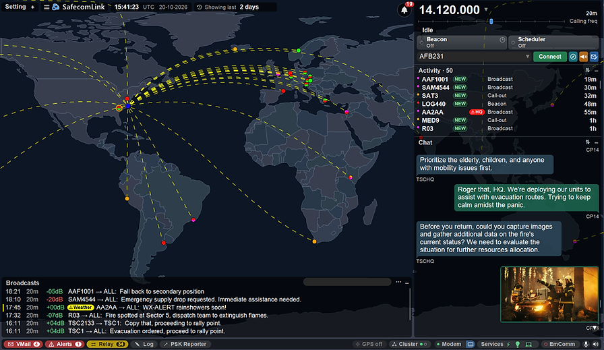Click the green lightbulb Services icon

coord(518,344)
